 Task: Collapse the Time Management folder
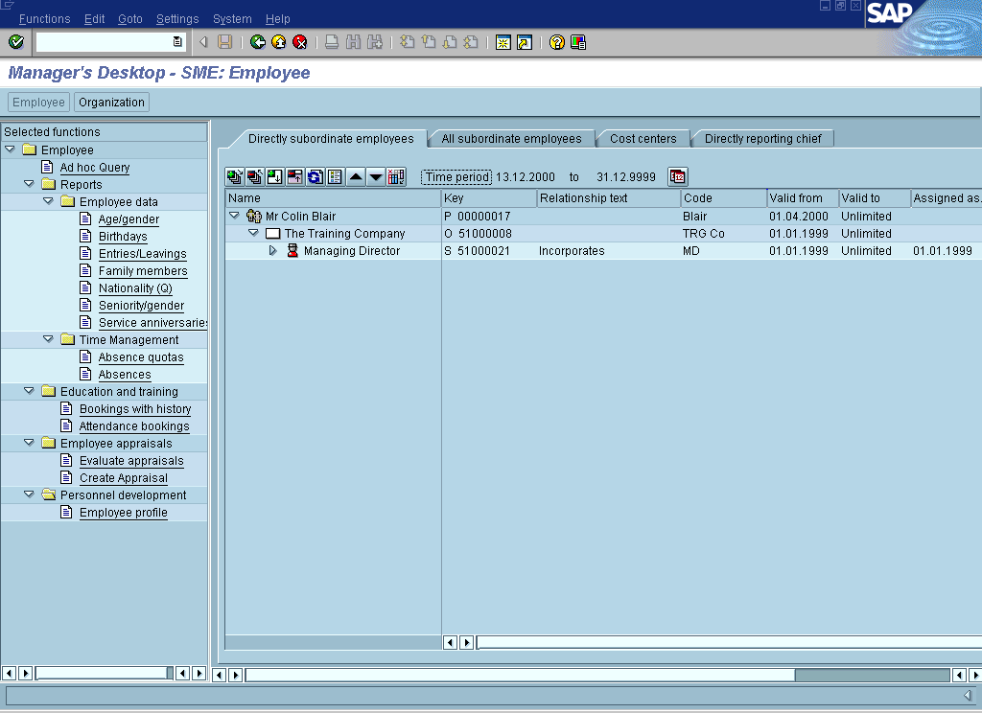tap(48, 339)
